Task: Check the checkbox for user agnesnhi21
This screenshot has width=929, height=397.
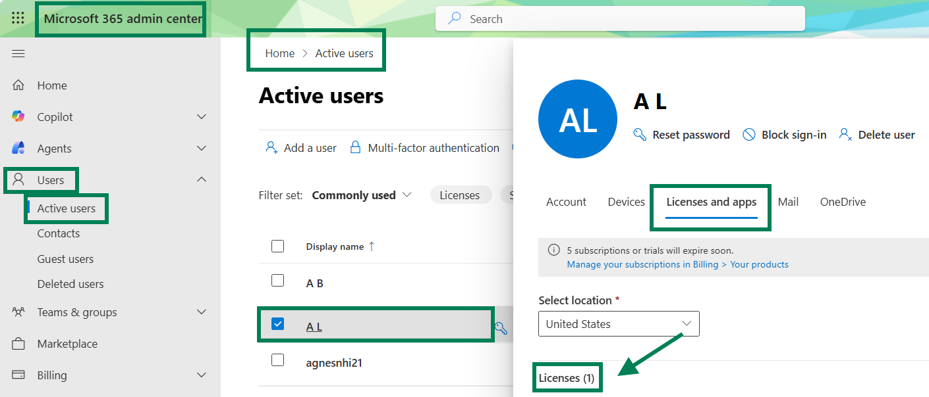Action: point(277,360)
